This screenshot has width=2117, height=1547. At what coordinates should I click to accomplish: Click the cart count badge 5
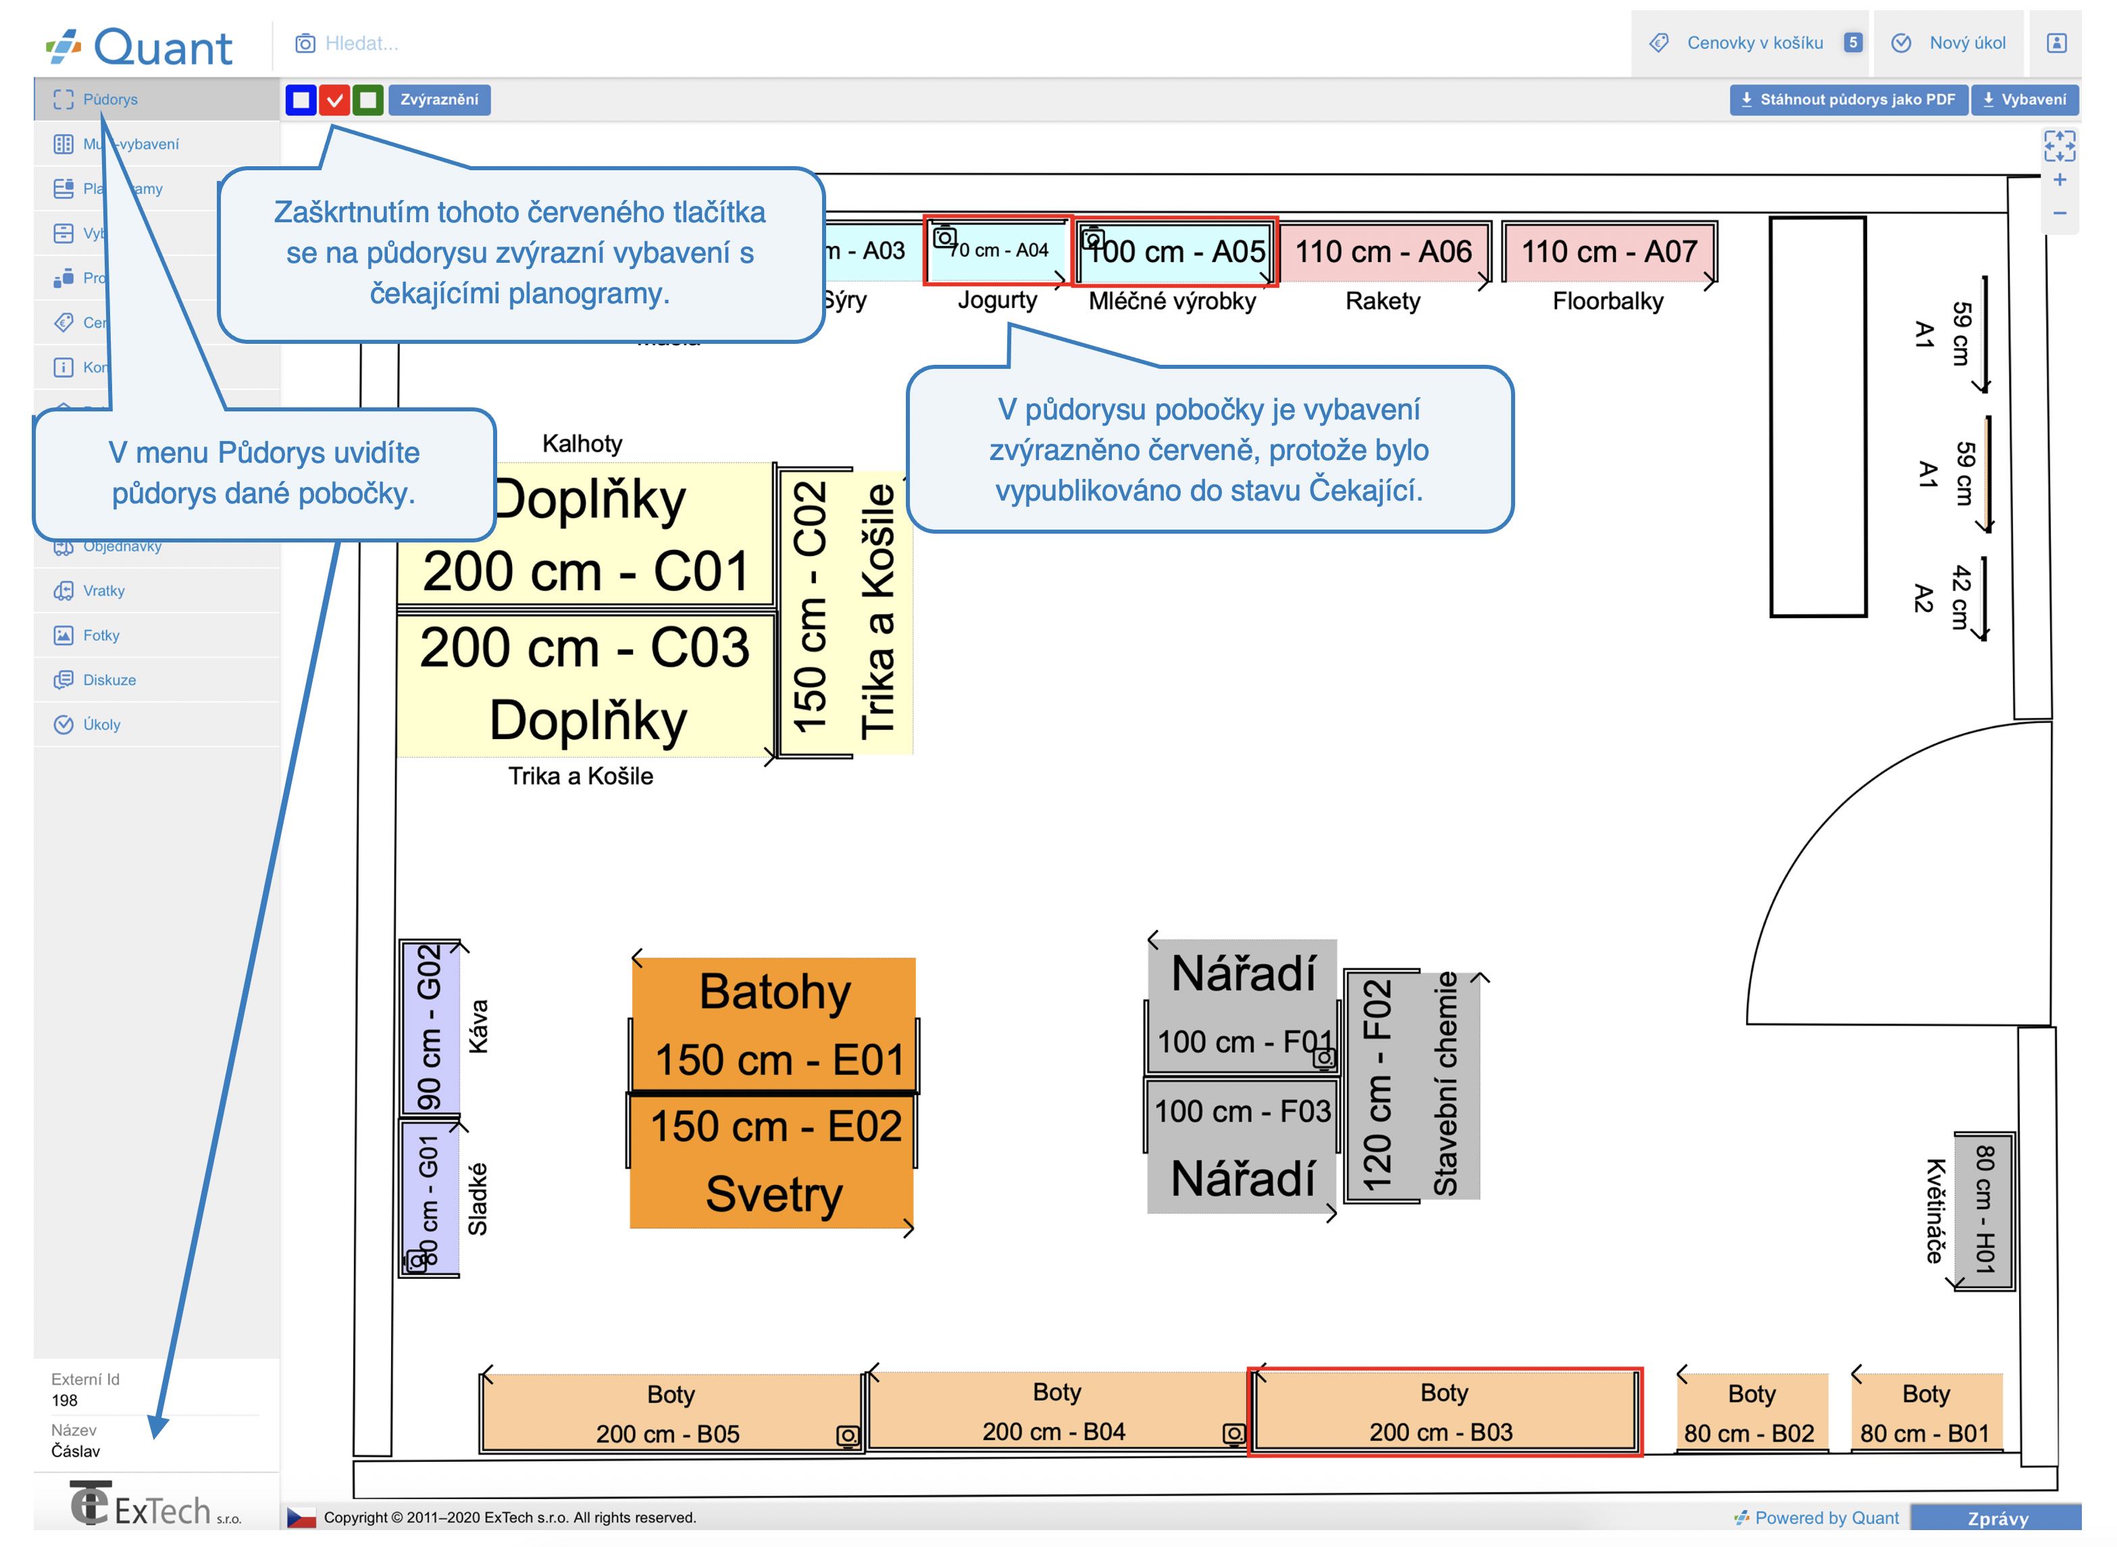pyautogui.click(x=1853, y=43)
